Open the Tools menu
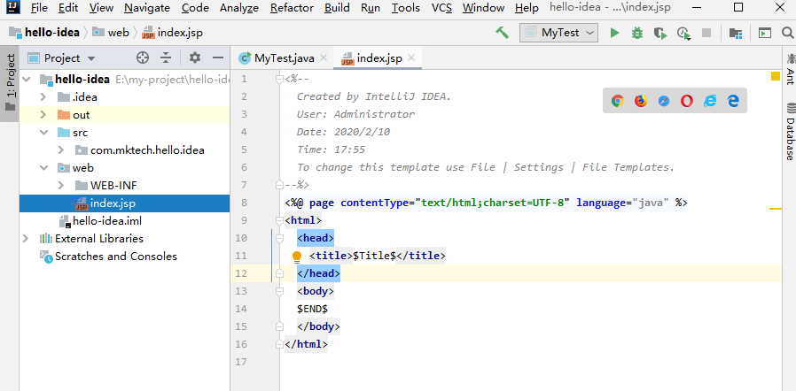Image resolution: width=796 pixels, height=391 pixels. (406, 8)
